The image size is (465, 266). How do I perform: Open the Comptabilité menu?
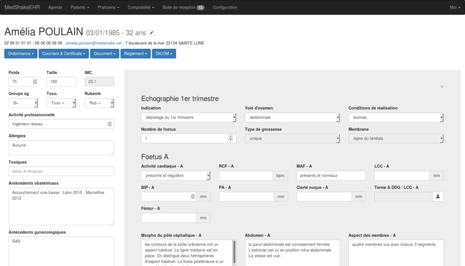tap(141, 8)
